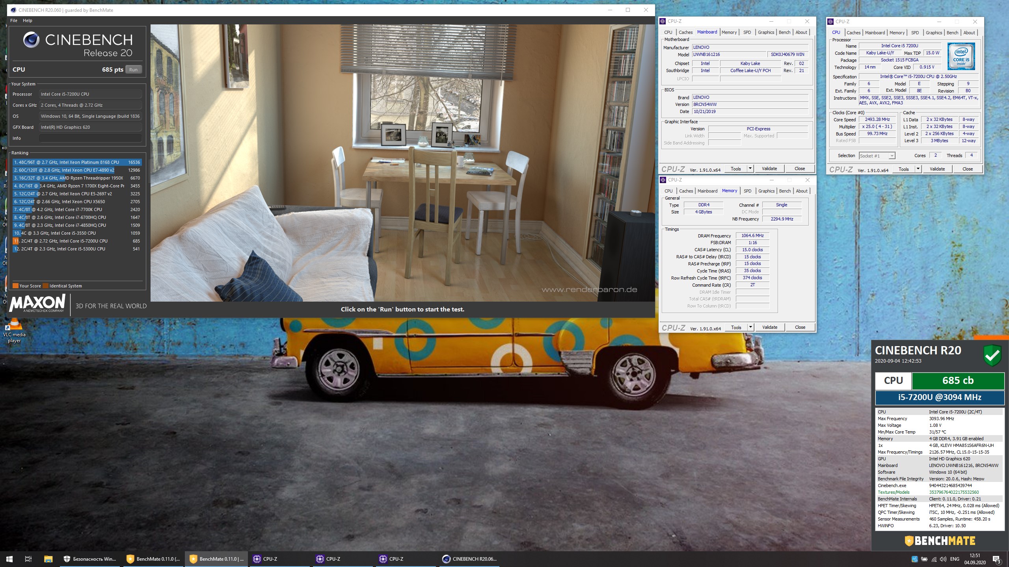Expand Tools dropdown arrow in Memory CPU-Z window
This screenshot has height=567, width=1009.
coord(750,327)
